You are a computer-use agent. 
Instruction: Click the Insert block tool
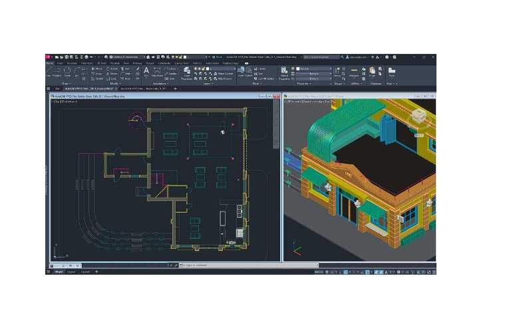pyautogui.click(x=241, y=72)
